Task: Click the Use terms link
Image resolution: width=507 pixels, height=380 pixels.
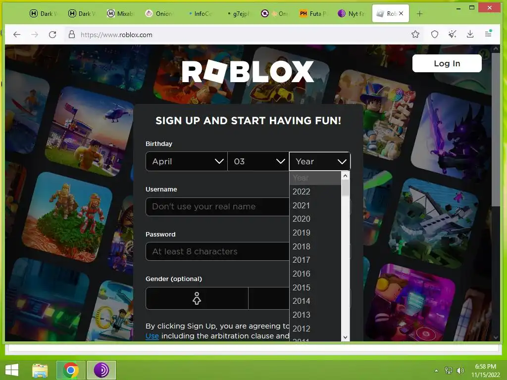Action: (152, 336)
